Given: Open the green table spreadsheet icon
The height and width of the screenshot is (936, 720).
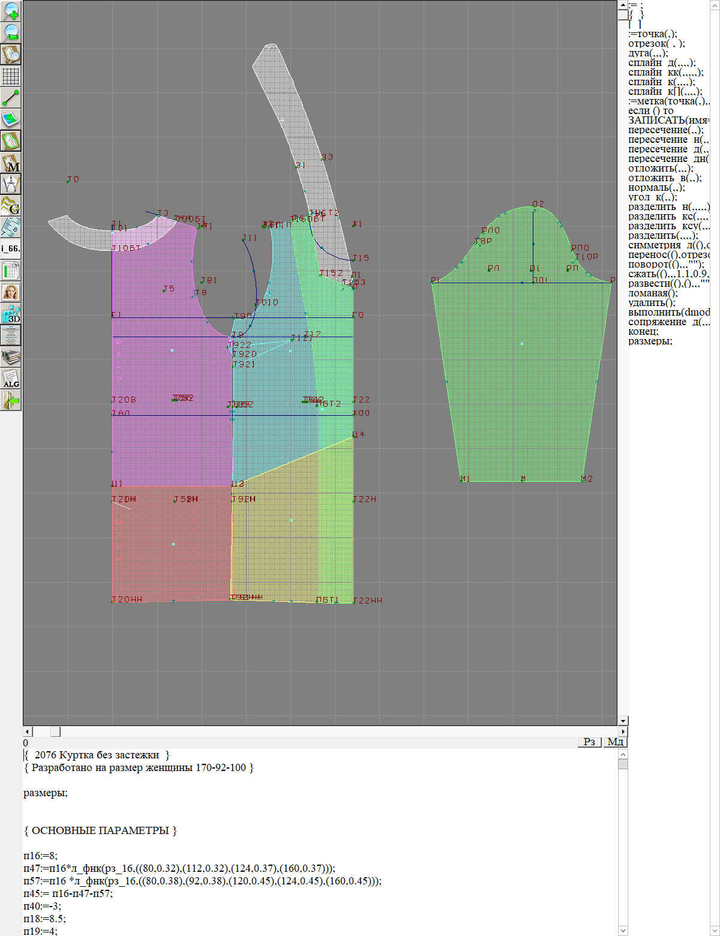Looking at the screenshot, I should 11,271.
